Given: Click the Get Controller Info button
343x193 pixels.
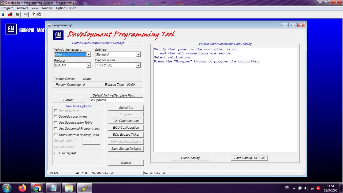Looking at the screenshot, I should (x=126, y=121).
